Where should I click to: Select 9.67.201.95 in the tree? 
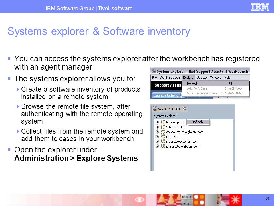pos(175,127)
